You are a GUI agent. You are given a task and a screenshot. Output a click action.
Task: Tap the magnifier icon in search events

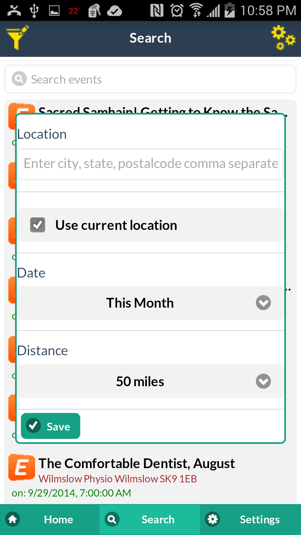pyautogui.click(x=19, y=79)
